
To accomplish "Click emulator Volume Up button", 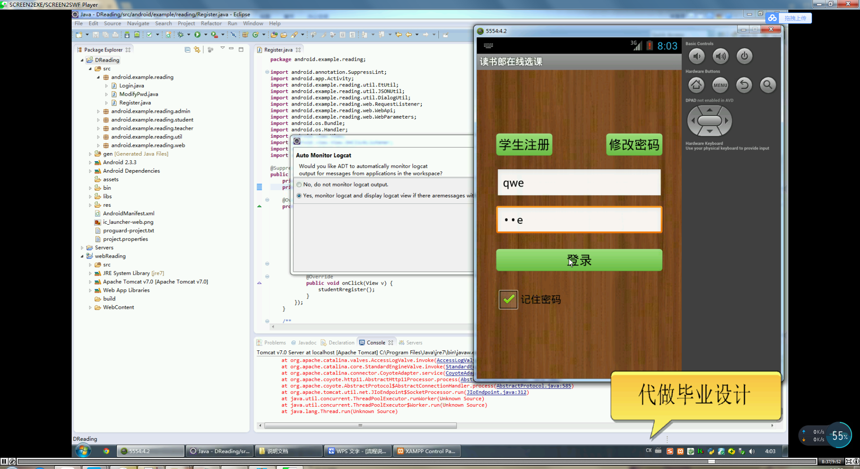I will click(720, 56).
